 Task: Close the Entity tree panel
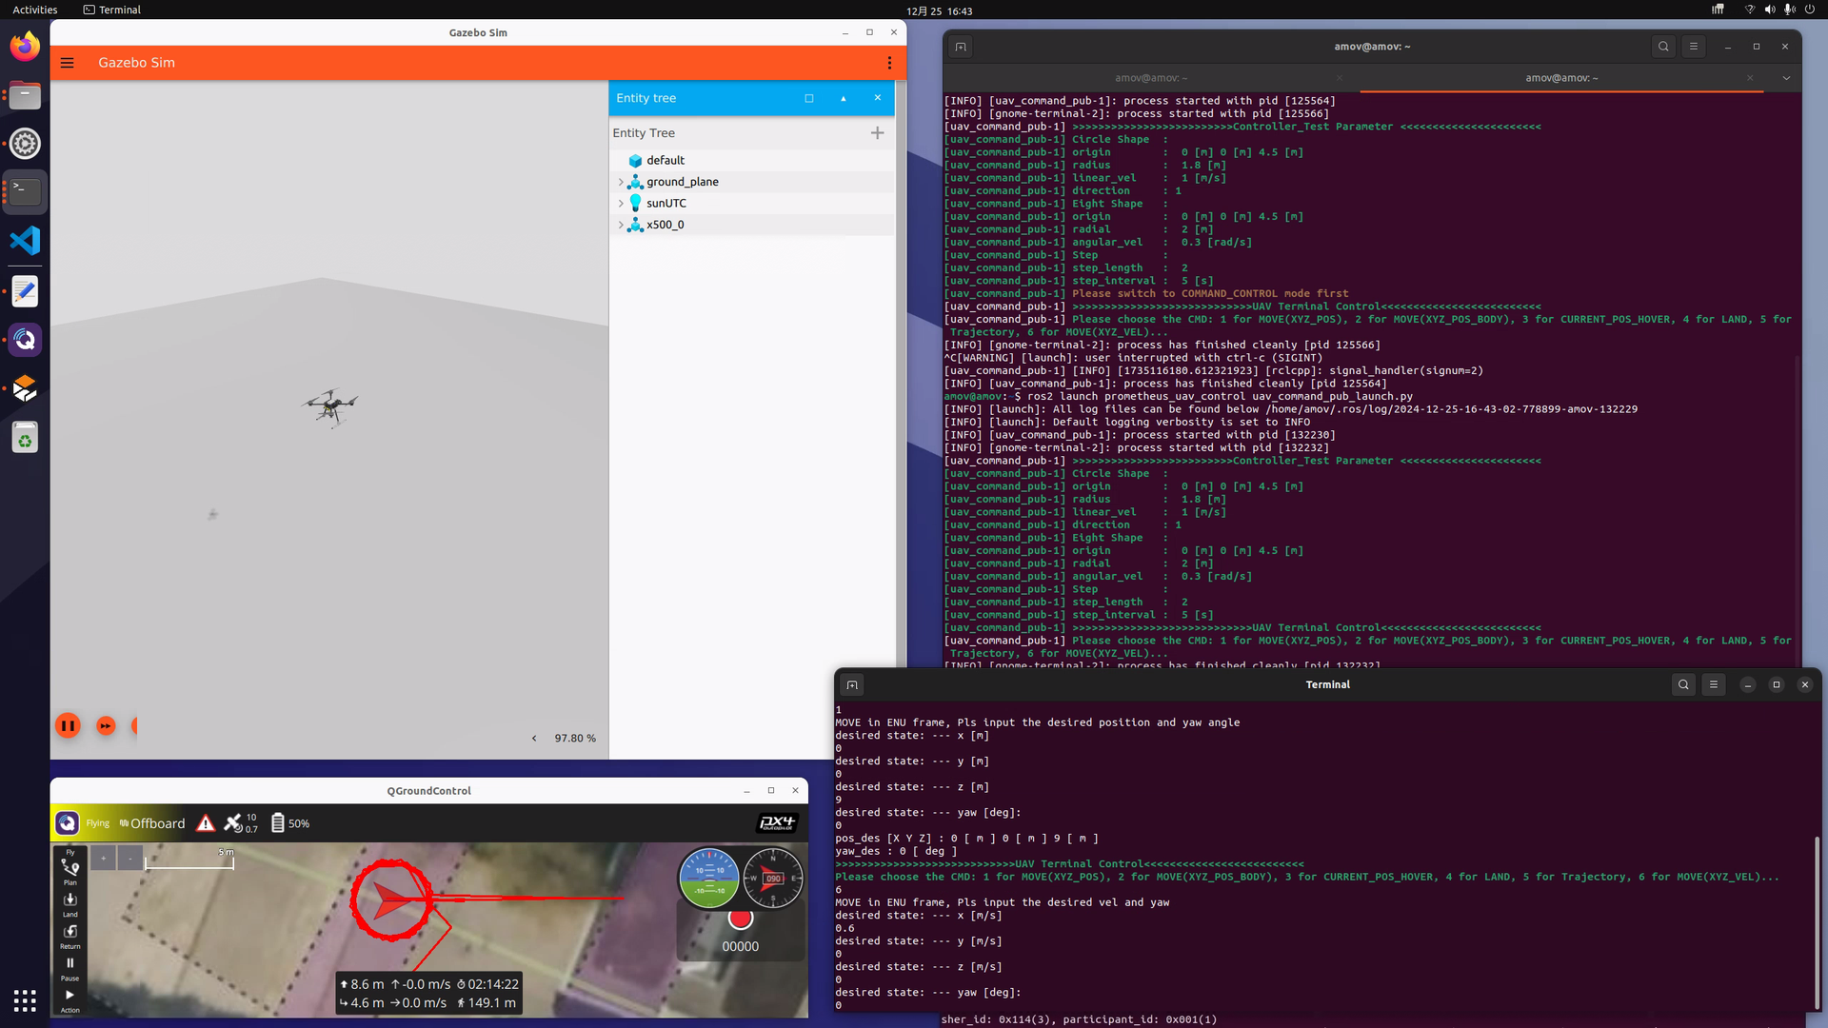(878, 98)
